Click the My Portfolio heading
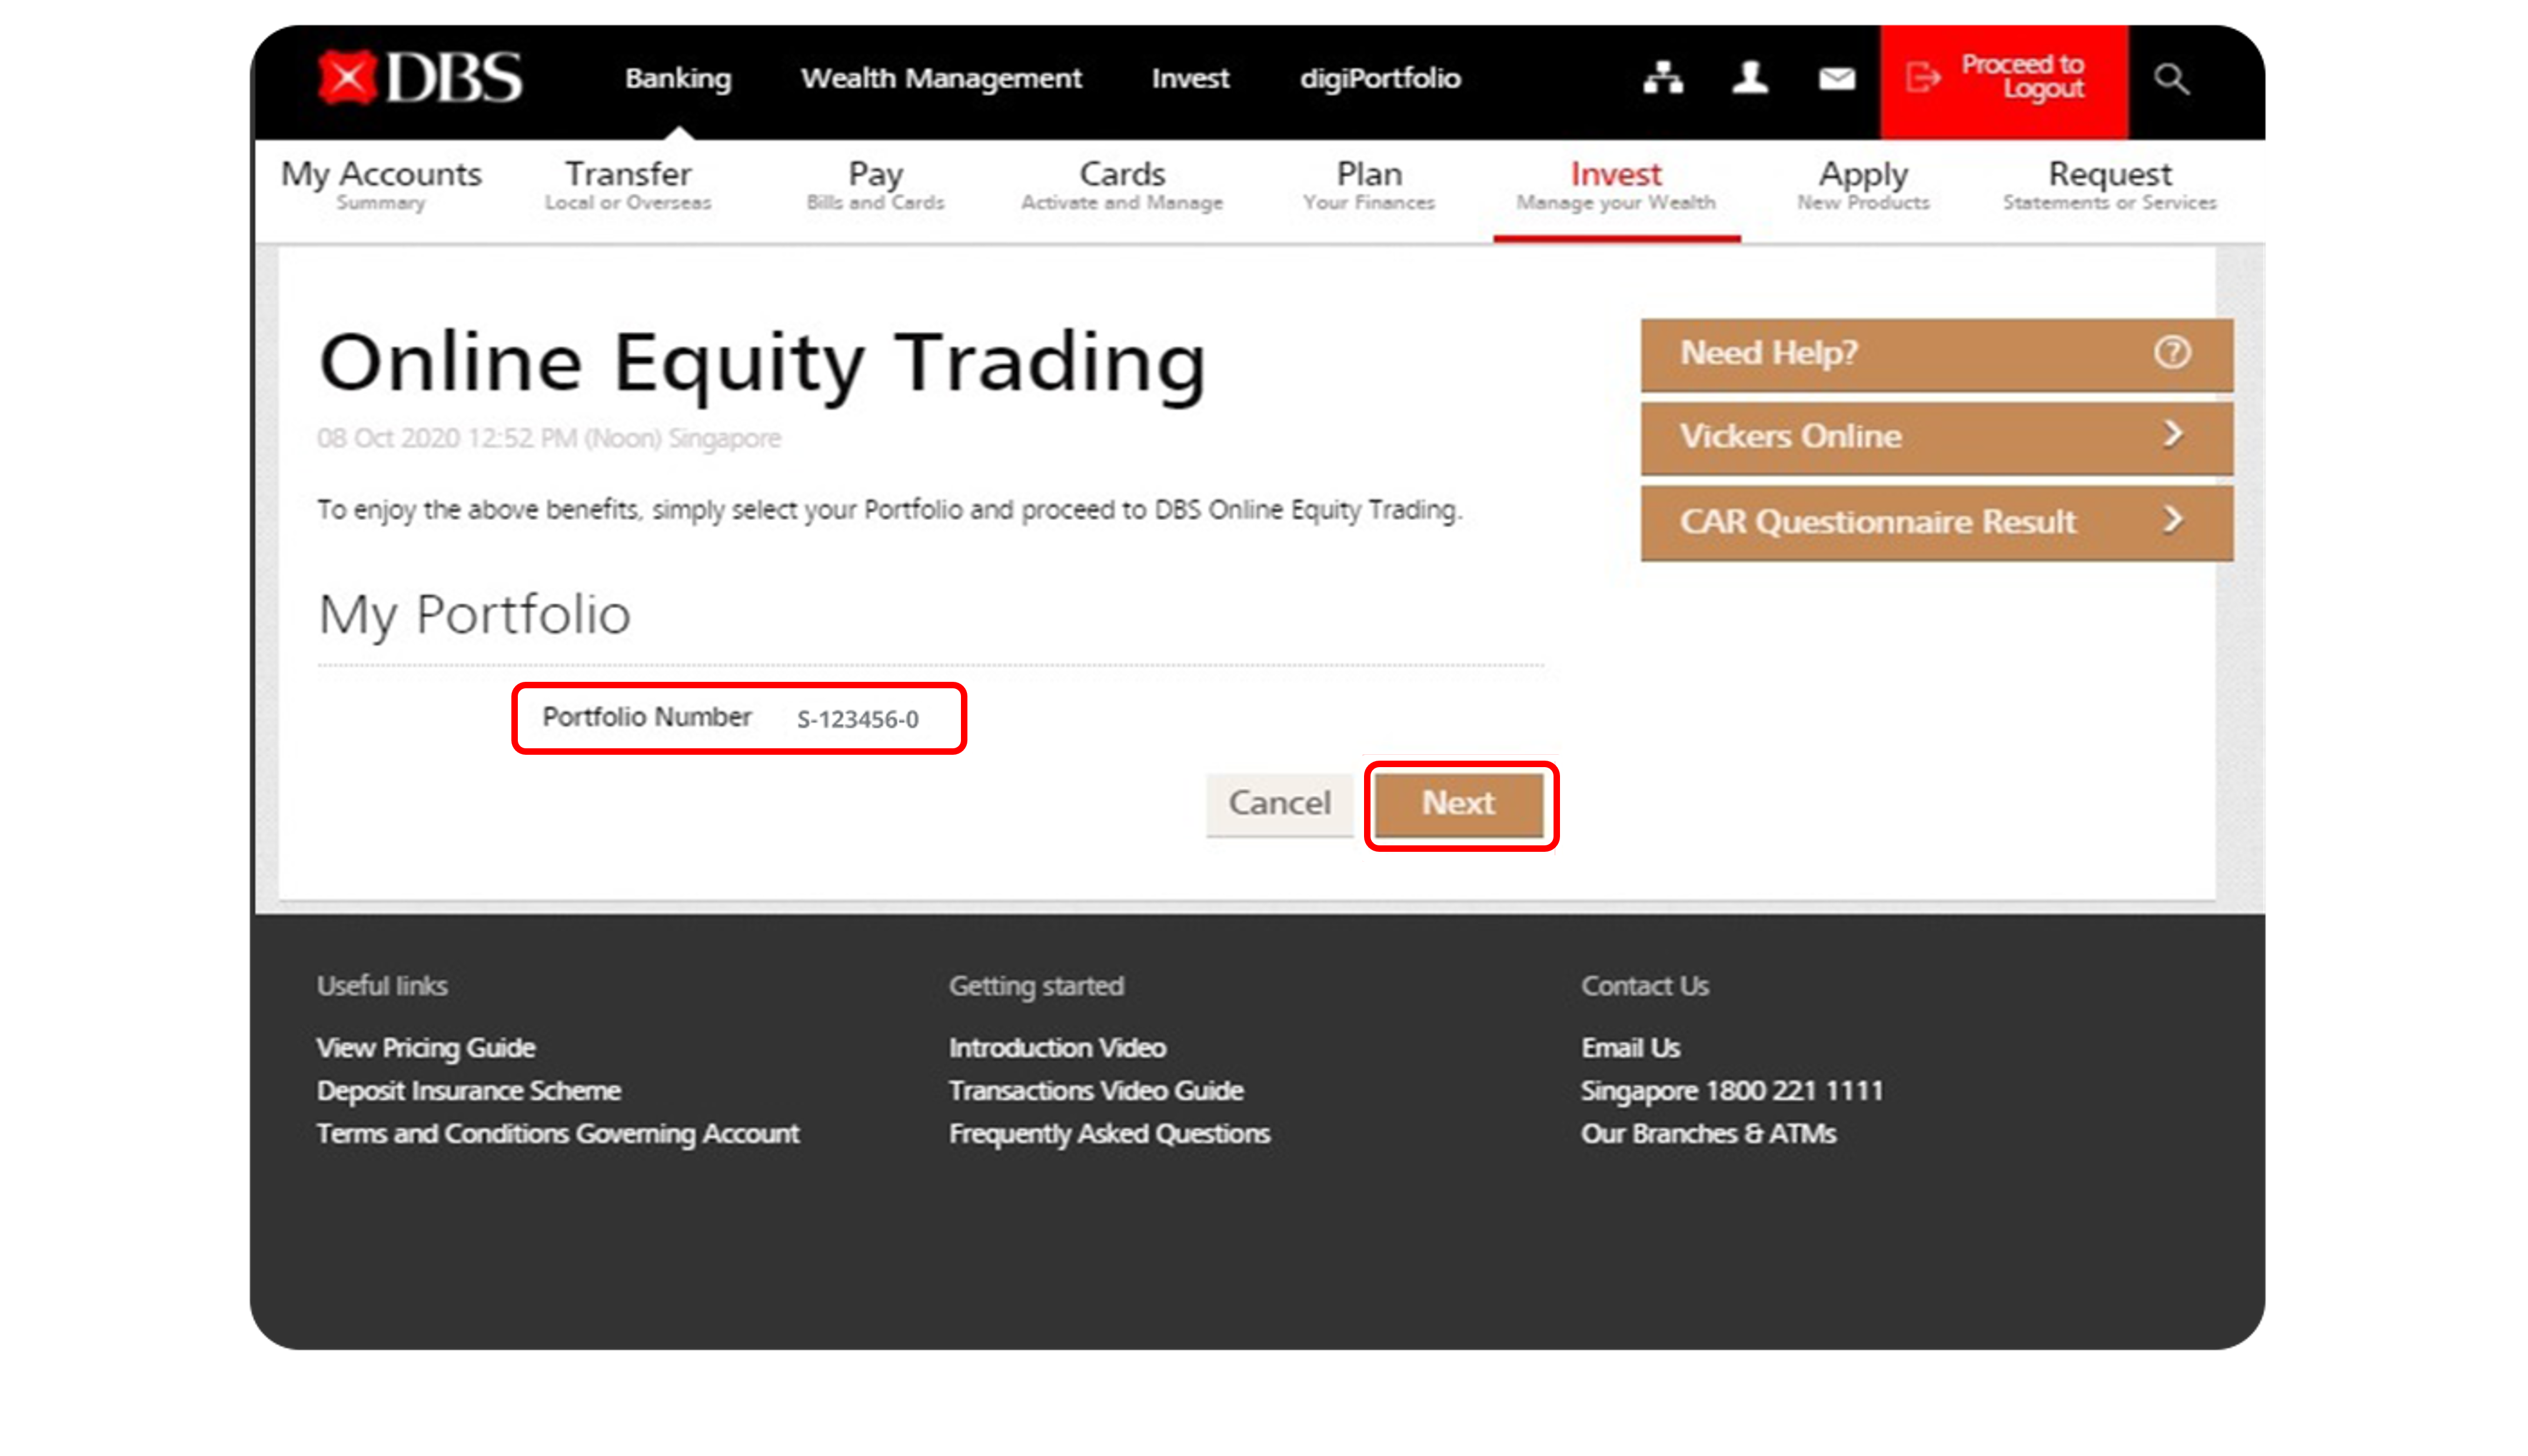Screen dimensions: 2528x1456 [474, 615]
